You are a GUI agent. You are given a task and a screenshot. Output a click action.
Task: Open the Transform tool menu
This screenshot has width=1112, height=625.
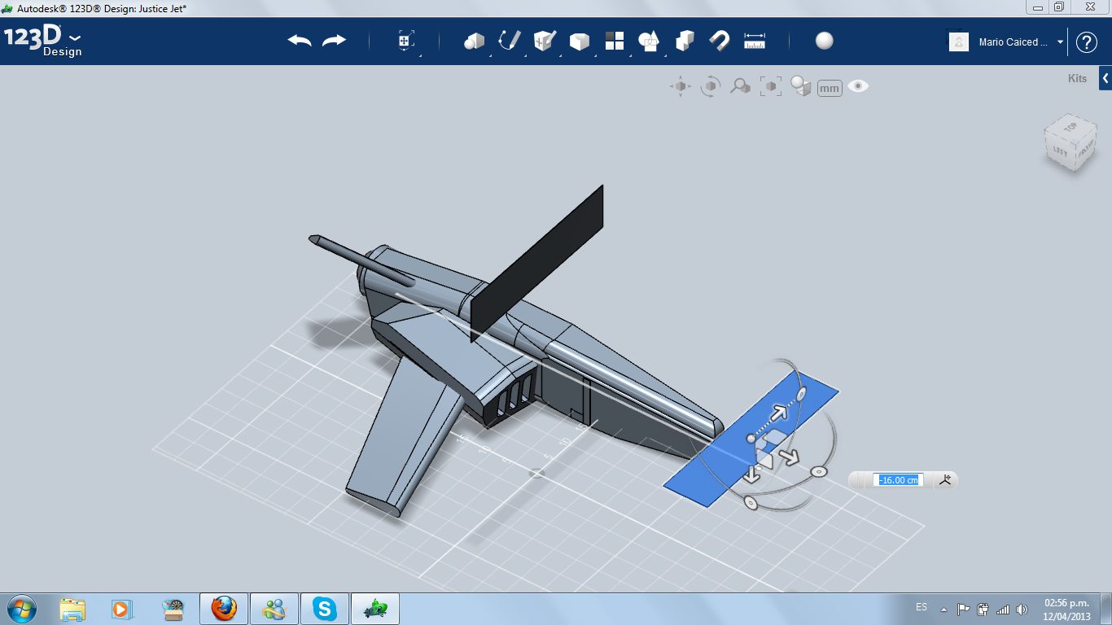406,41
